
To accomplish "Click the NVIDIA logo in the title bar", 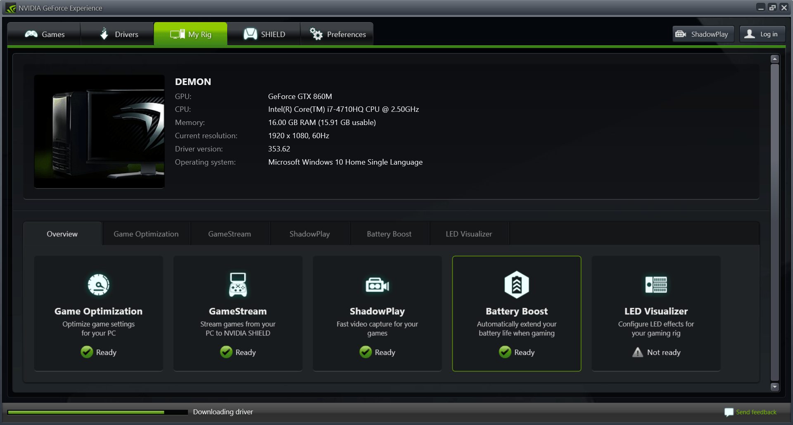I will [11, 8].
